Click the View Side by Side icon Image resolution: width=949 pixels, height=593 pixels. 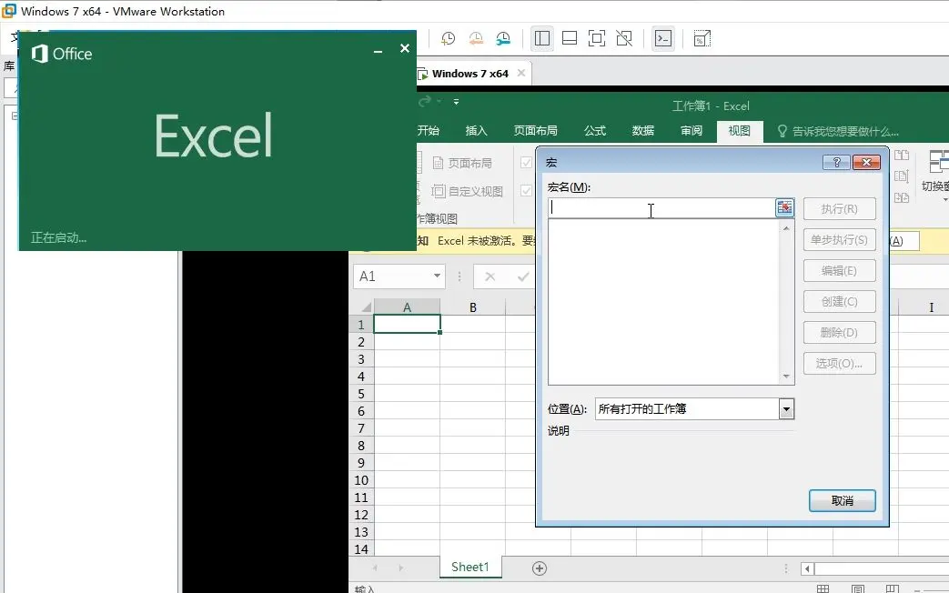pyautogui.click(x=902, y=156)
